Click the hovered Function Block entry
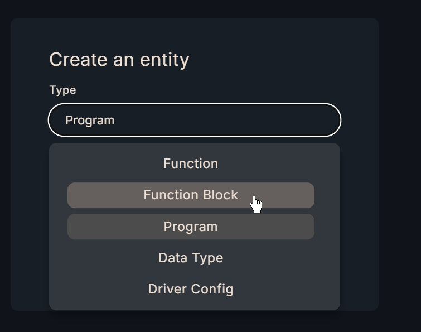 [191, 195]
